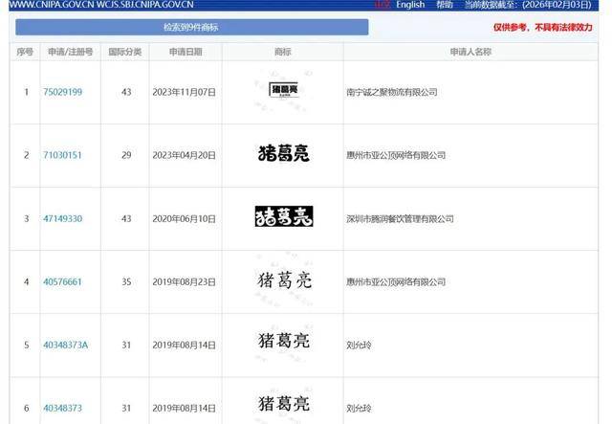Open trademark record 40576661
612x424 pixels.
[62, 282]
